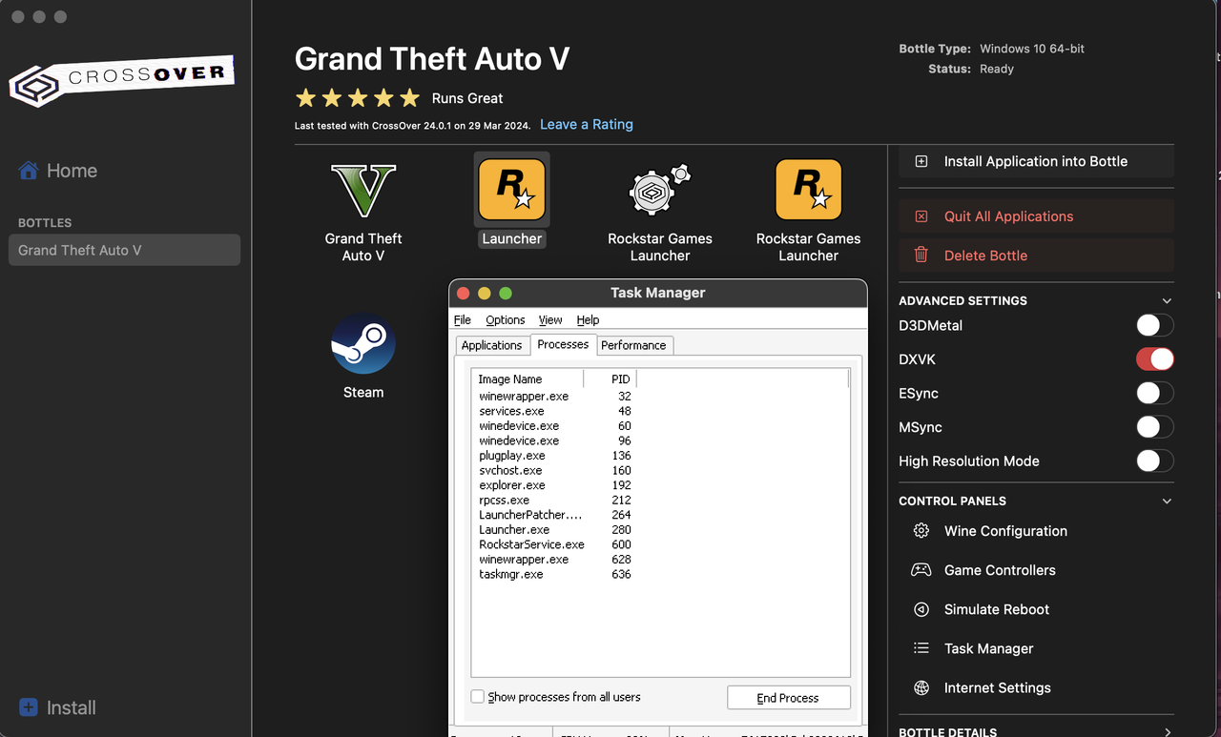1221x737 pixels.
Task: Click the Simulate Reboot icon
Action: click(921, 609)
